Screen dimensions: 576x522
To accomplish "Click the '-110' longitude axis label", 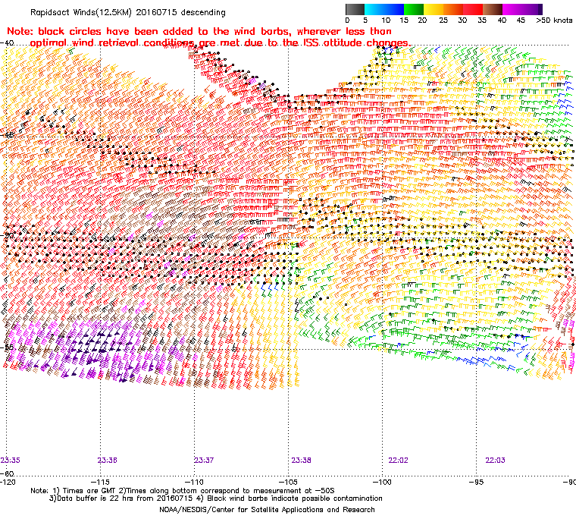I will [194, 482].
